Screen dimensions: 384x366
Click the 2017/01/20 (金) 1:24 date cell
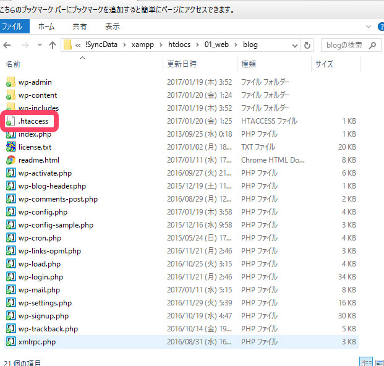coord(199,95)
